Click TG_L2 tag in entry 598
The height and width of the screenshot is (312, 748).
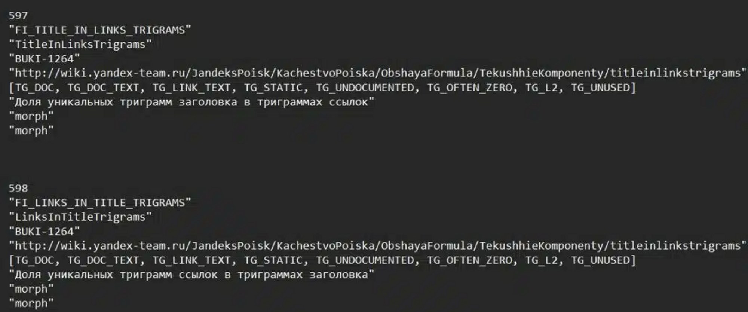click(542, 260)
